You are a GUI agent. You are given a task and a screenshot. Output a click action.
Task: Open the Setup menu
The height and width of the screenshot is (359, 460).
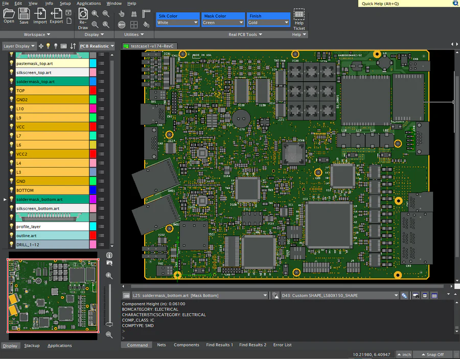pyautogui.click(x=65, y=3)
